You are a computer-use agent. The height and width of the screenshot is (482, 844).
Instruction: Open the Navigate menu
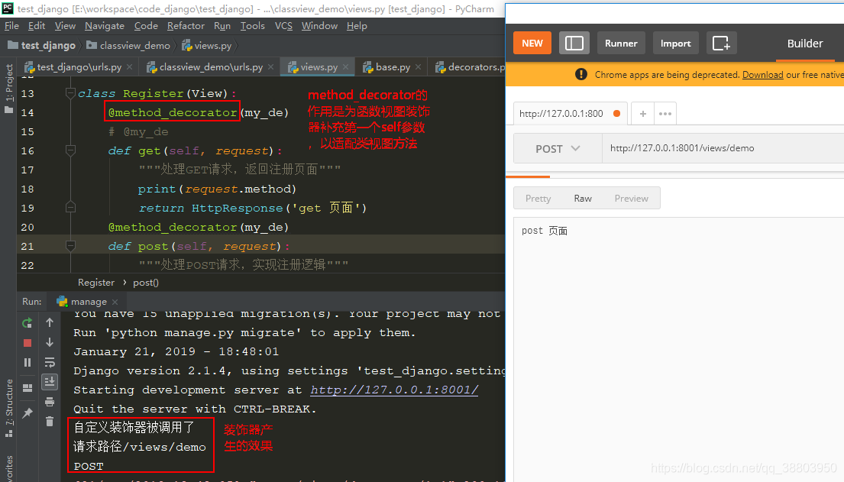click(x=105, y=26)
